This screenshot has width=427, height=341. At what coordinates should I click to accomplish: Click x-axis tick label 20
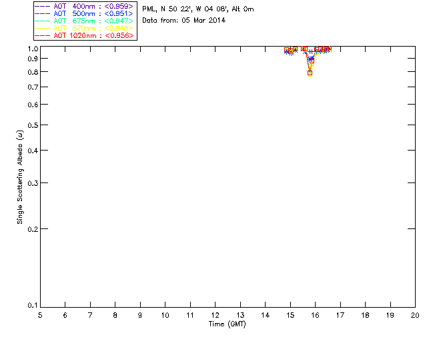pyautogui.click(x=415, y=315)
